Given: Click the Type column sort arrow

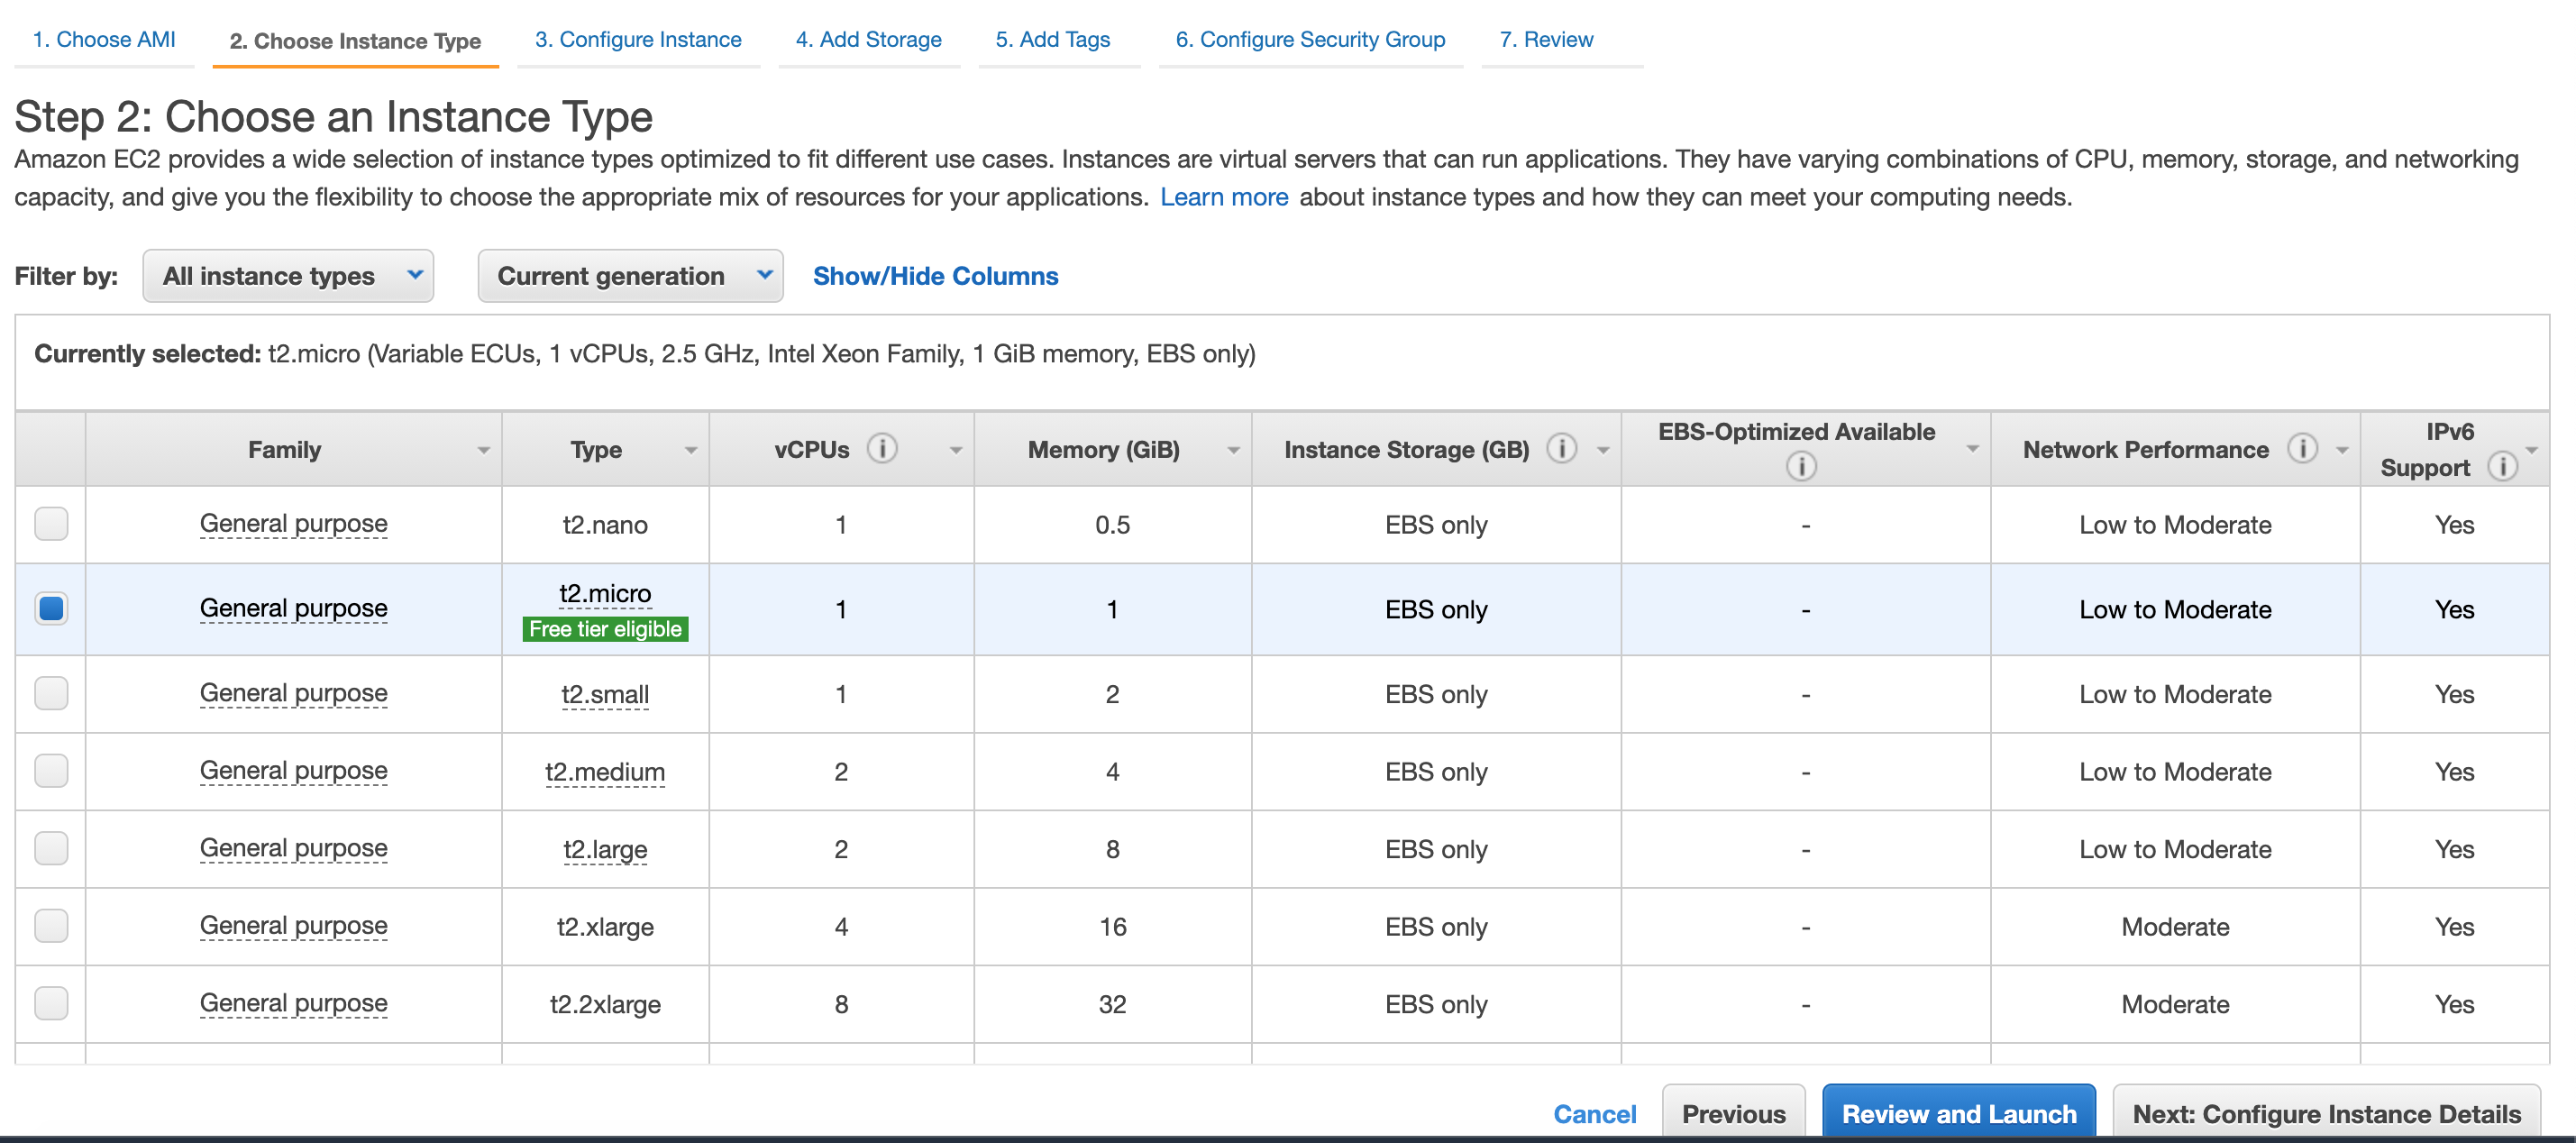Looking at the screenshot, I should 691,451.
